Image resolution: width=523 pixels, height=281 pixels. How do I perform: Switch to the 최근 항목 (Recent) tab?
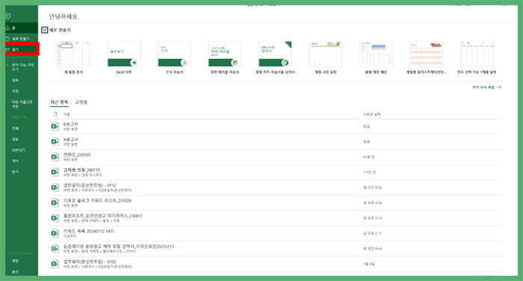click(x=59, y=102)
